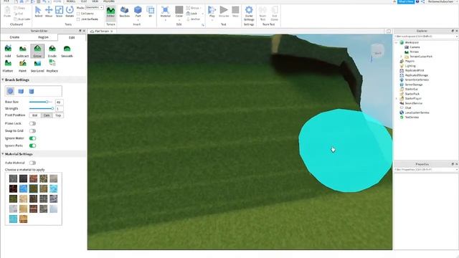This screenshot has width=459, height=258.
Task: Select the Erode terrain tool
Action: point(52,51)
